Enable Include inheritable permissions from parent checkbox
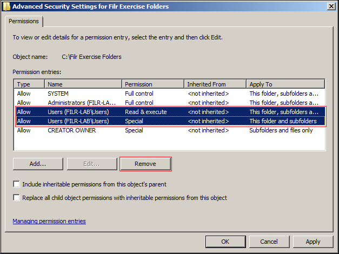This screenshot has height=254, width=339. 16,184
